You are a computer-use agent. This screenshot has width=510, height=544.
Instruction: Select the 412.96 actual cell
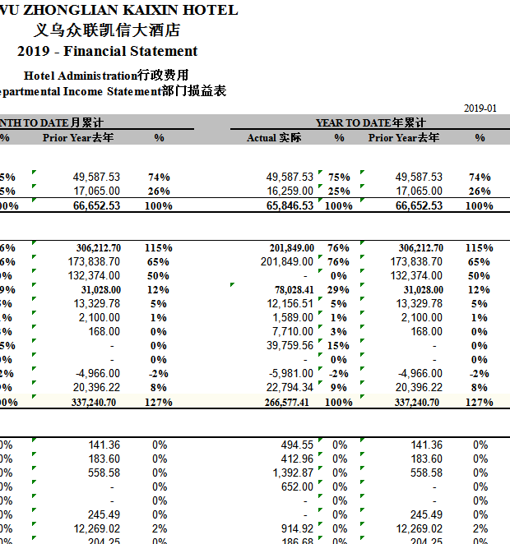click(x=297, y=459)
